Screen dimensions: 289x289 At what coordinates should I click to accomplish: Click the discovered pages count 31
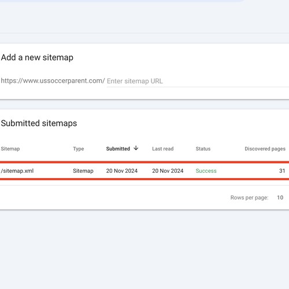pyautogui.click(x=282, y=171)
